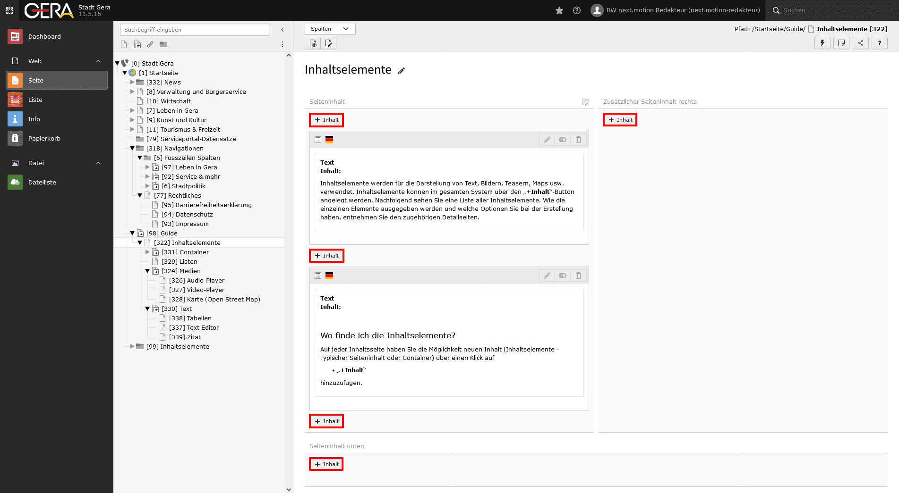Open the application modules grid icon

[x=9, y=10]
